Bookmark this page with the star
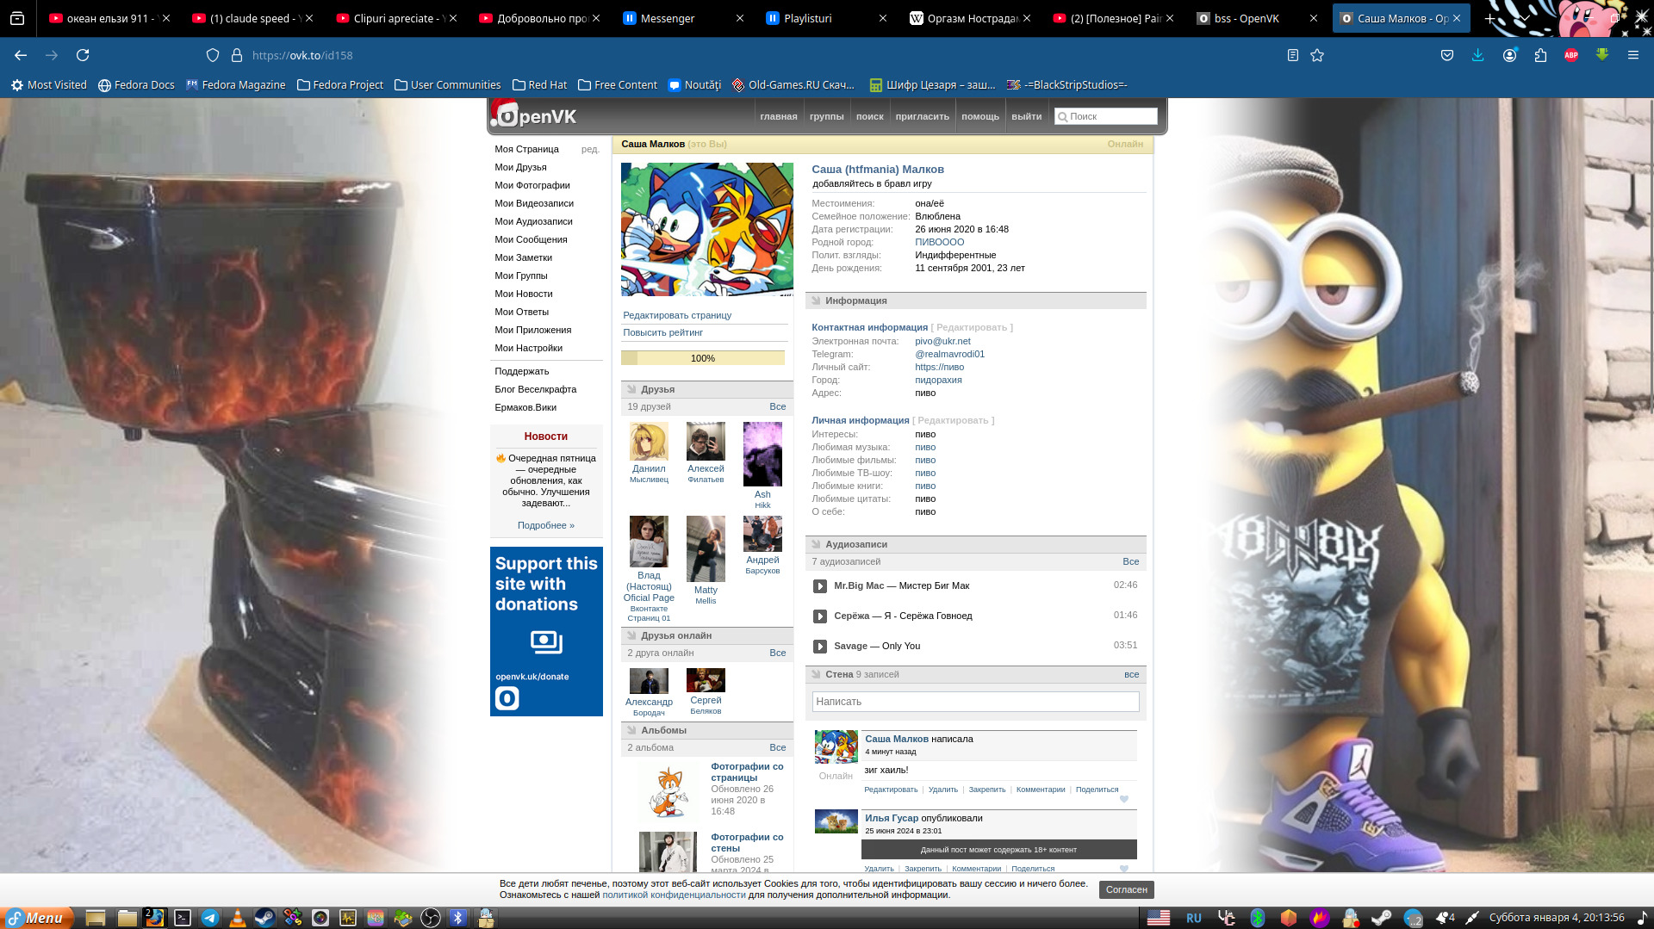Image resolution: width=1654 pixels, height=929 pixels. [1317, 55]
